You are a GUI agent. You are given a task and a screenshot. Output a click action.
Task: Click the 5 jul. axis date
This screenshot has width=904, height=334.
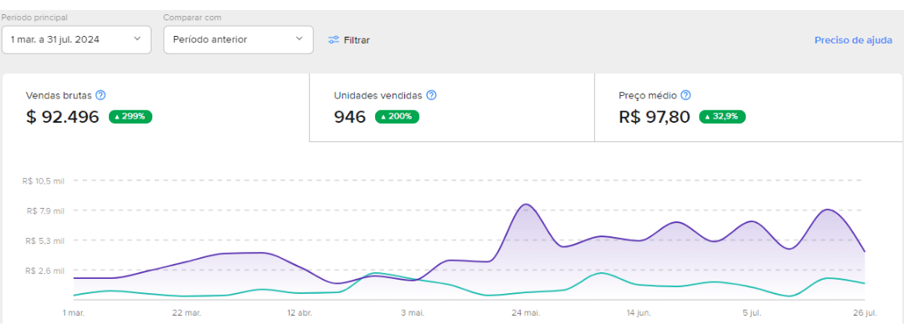[752, 313]
